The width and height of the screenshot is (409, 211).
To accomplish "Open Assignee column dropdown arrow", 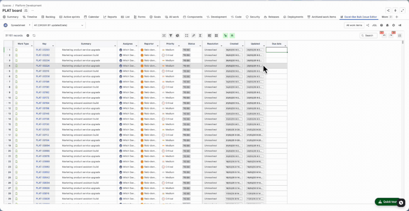I will [x=136, y=46].
